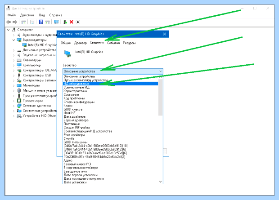Open the Действие menu
Viewport: 279px width, 200px height.
coord(27,15)
